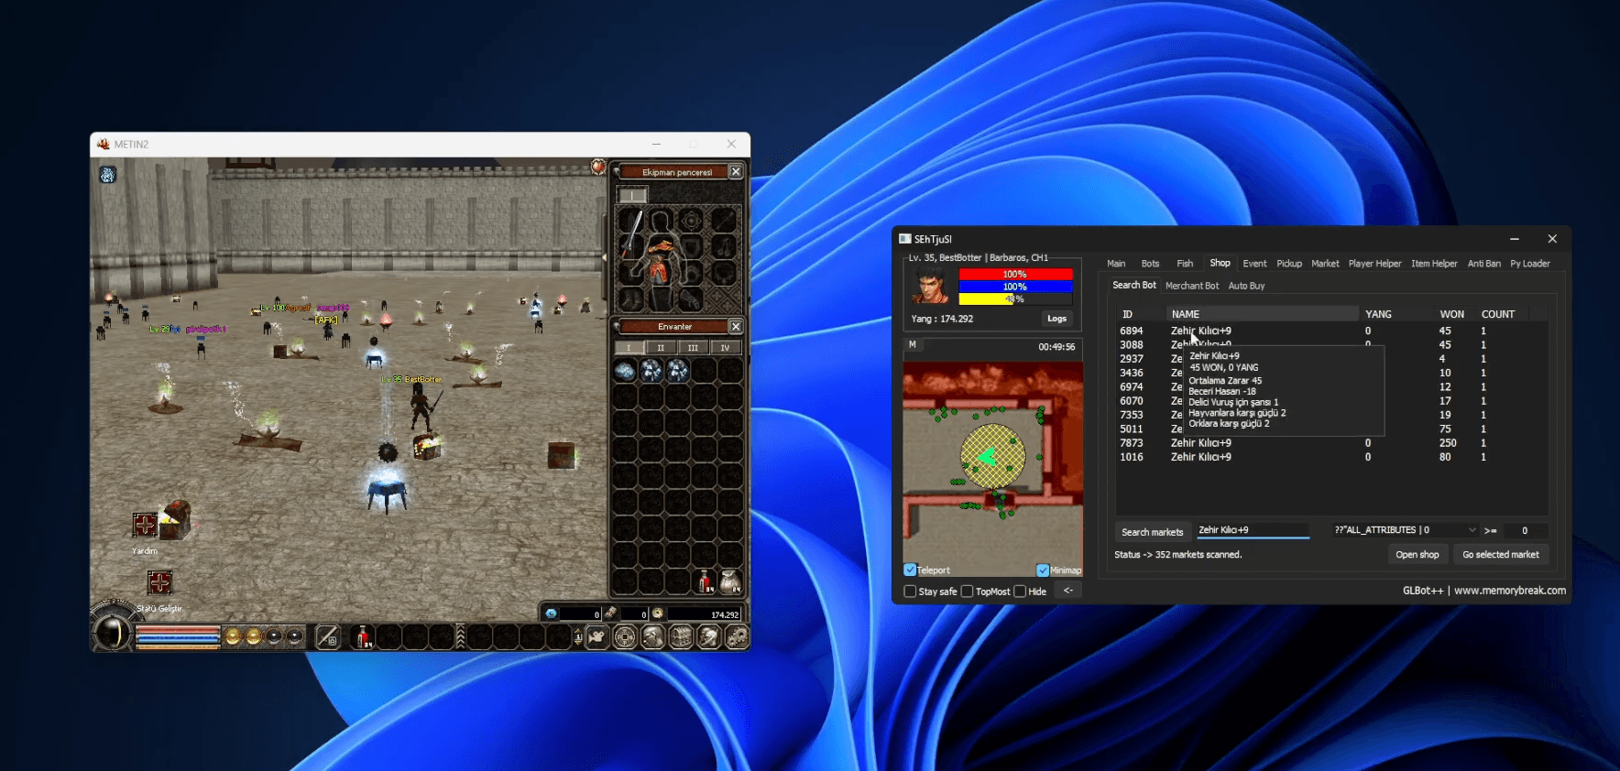This screenshot has height=771, width=1620.
Task: Switch to inventory page IV
Action: pos(725,348)
